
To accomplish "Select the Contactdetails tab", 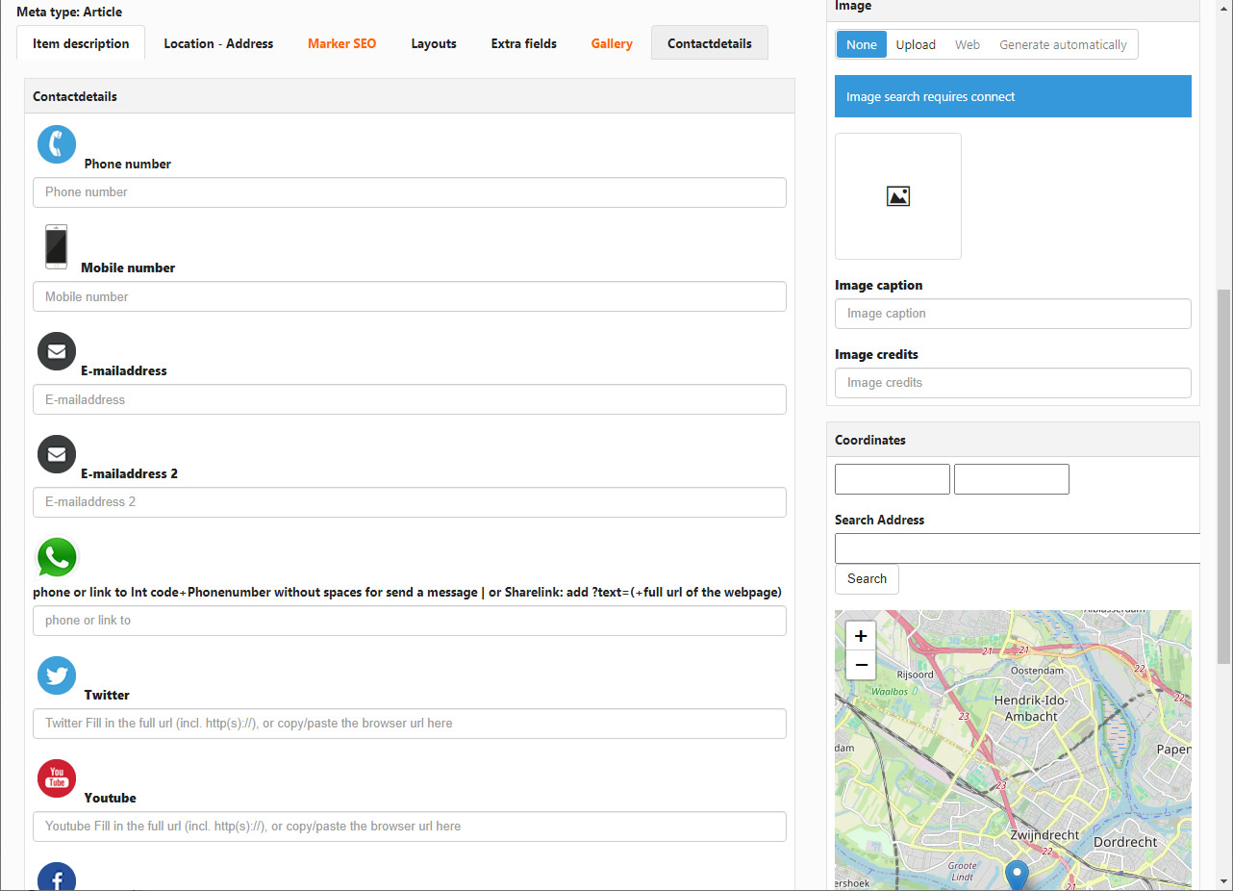I will tap(710, 43).
